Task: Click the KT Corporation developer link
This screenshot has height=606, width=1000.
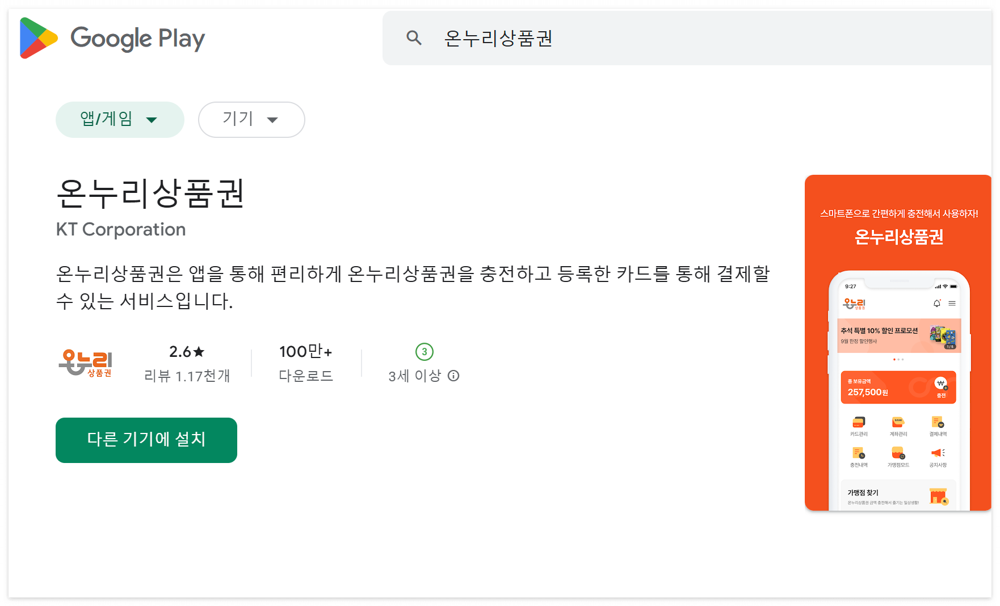Action: coord(121,229)
